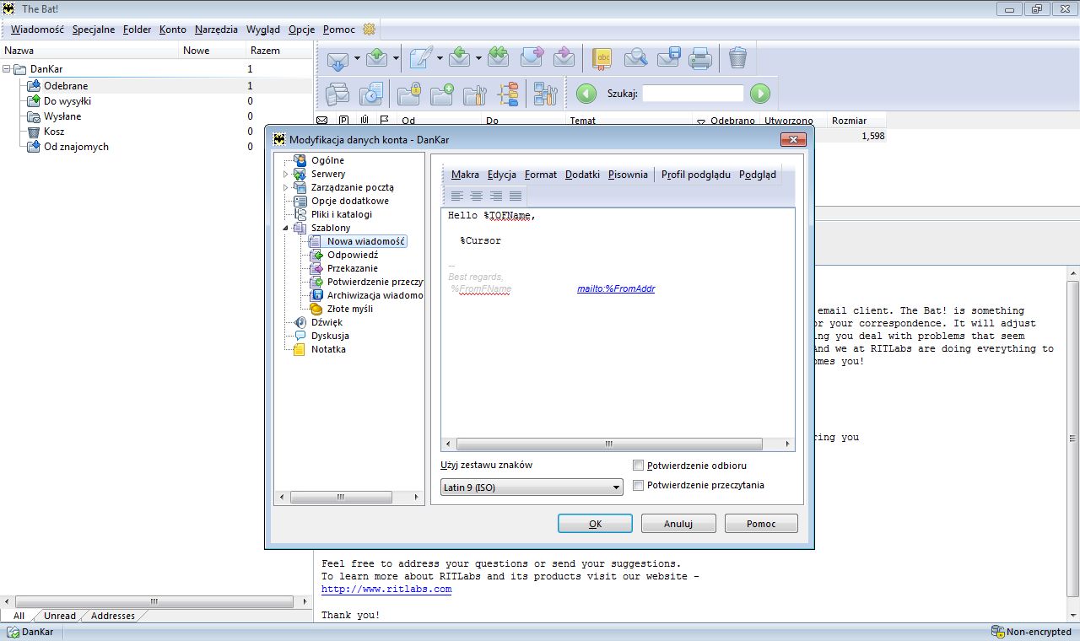Click the Szukaj search input field
The image size is (1080, 641).
click(x=693, y=94)
